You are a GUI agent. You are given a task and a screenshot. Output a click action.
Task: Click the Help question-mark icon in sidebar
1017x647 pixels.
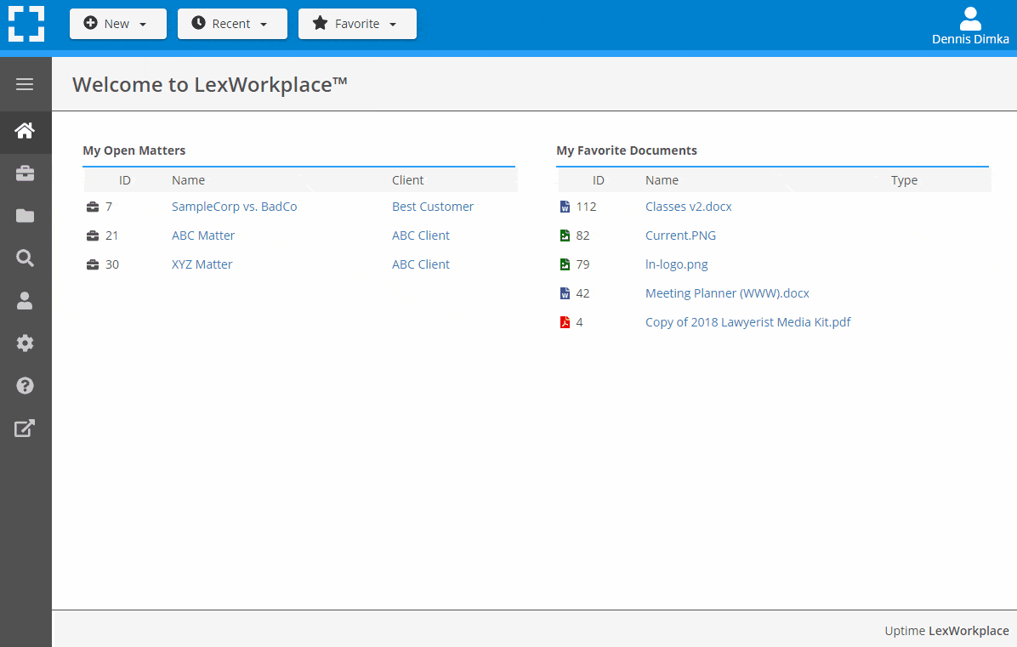(26, 385)
